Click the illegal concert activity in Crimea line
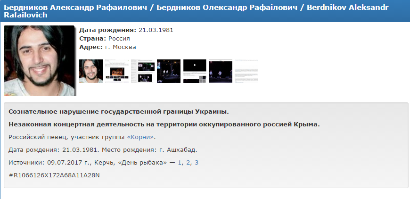The image size is (410, 199). [x=164, y=124]
